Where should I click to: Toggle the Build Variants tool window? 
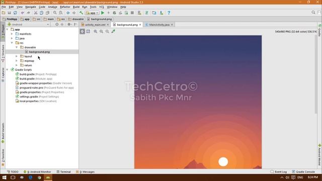click(x=3, y=133)
